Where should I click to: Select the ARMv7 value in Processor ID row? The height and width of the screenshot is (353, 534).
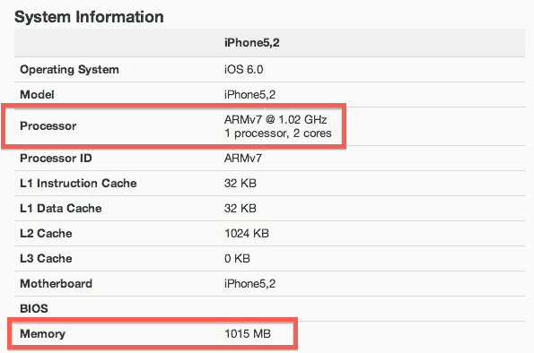click(243, 159)
